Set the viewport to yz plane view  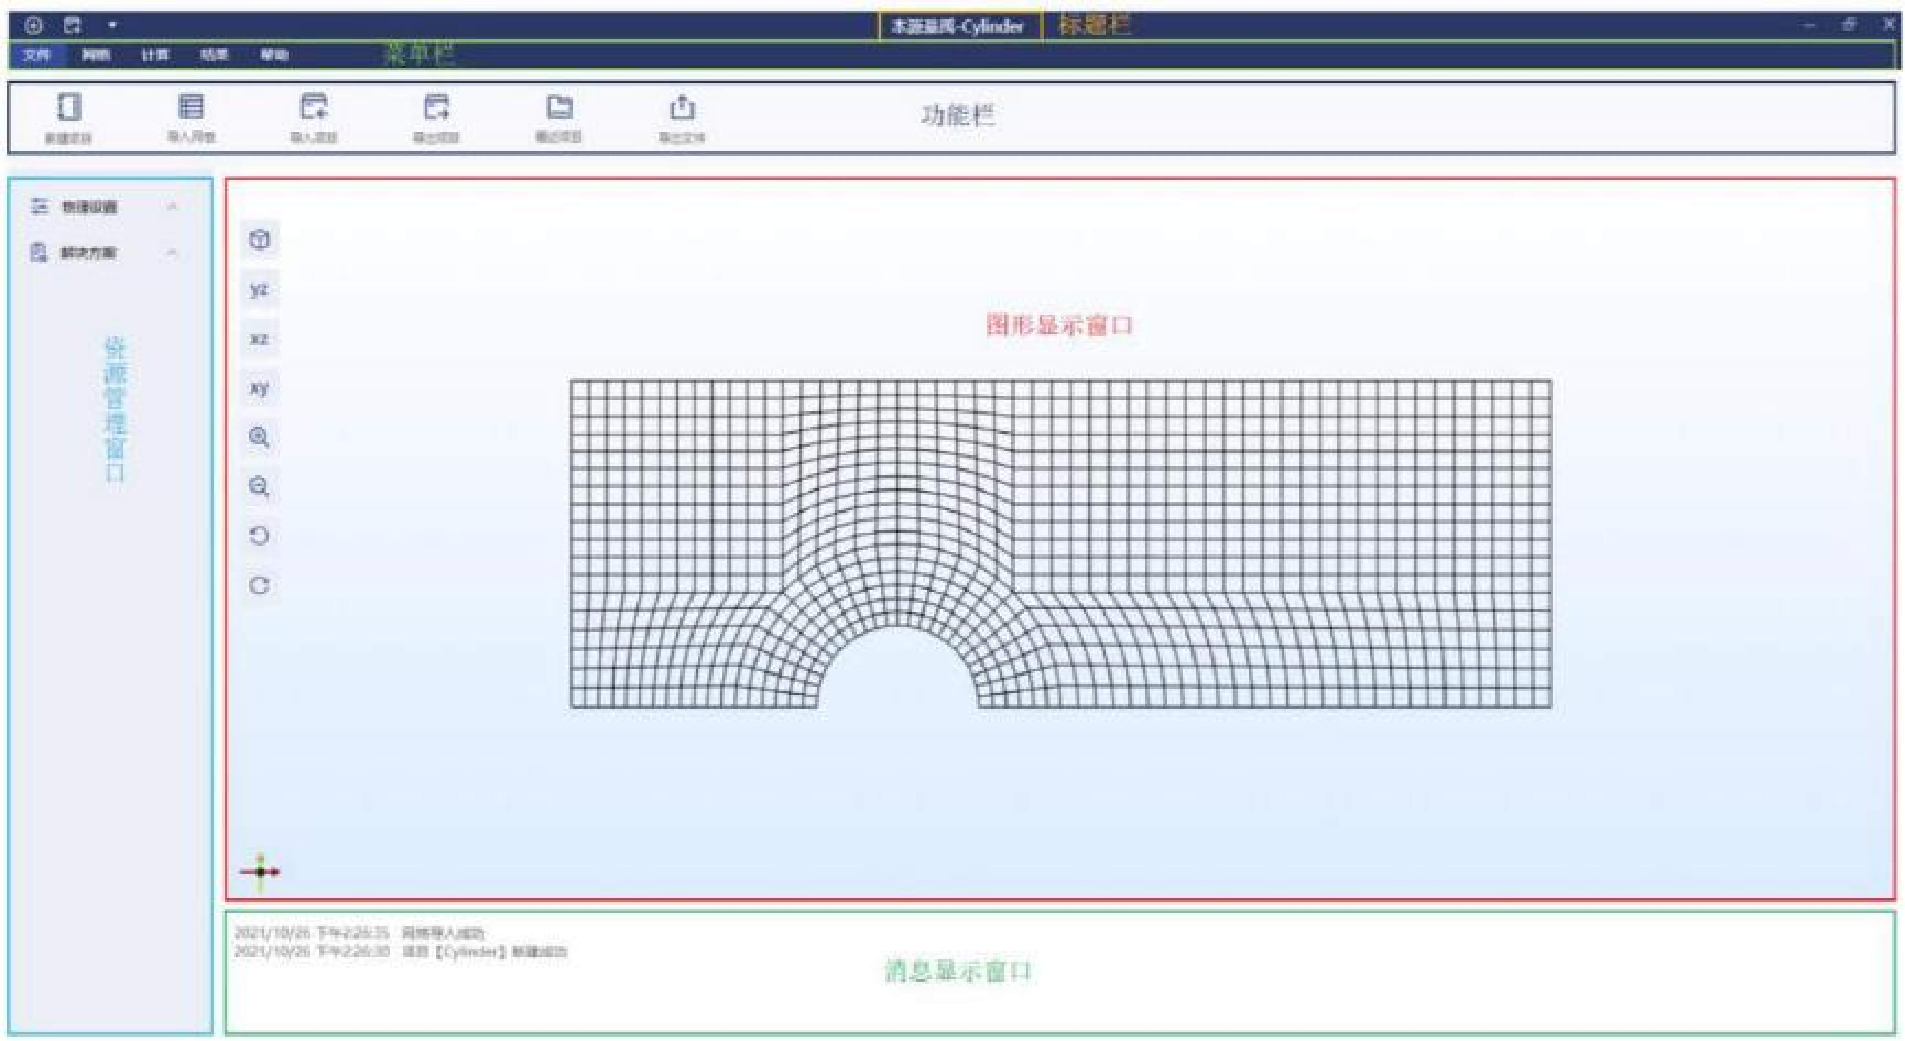click(260, 289)
